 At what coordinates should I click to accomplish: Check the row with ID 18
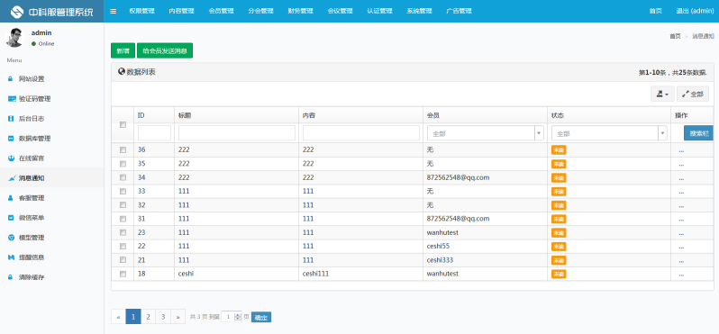123,274
